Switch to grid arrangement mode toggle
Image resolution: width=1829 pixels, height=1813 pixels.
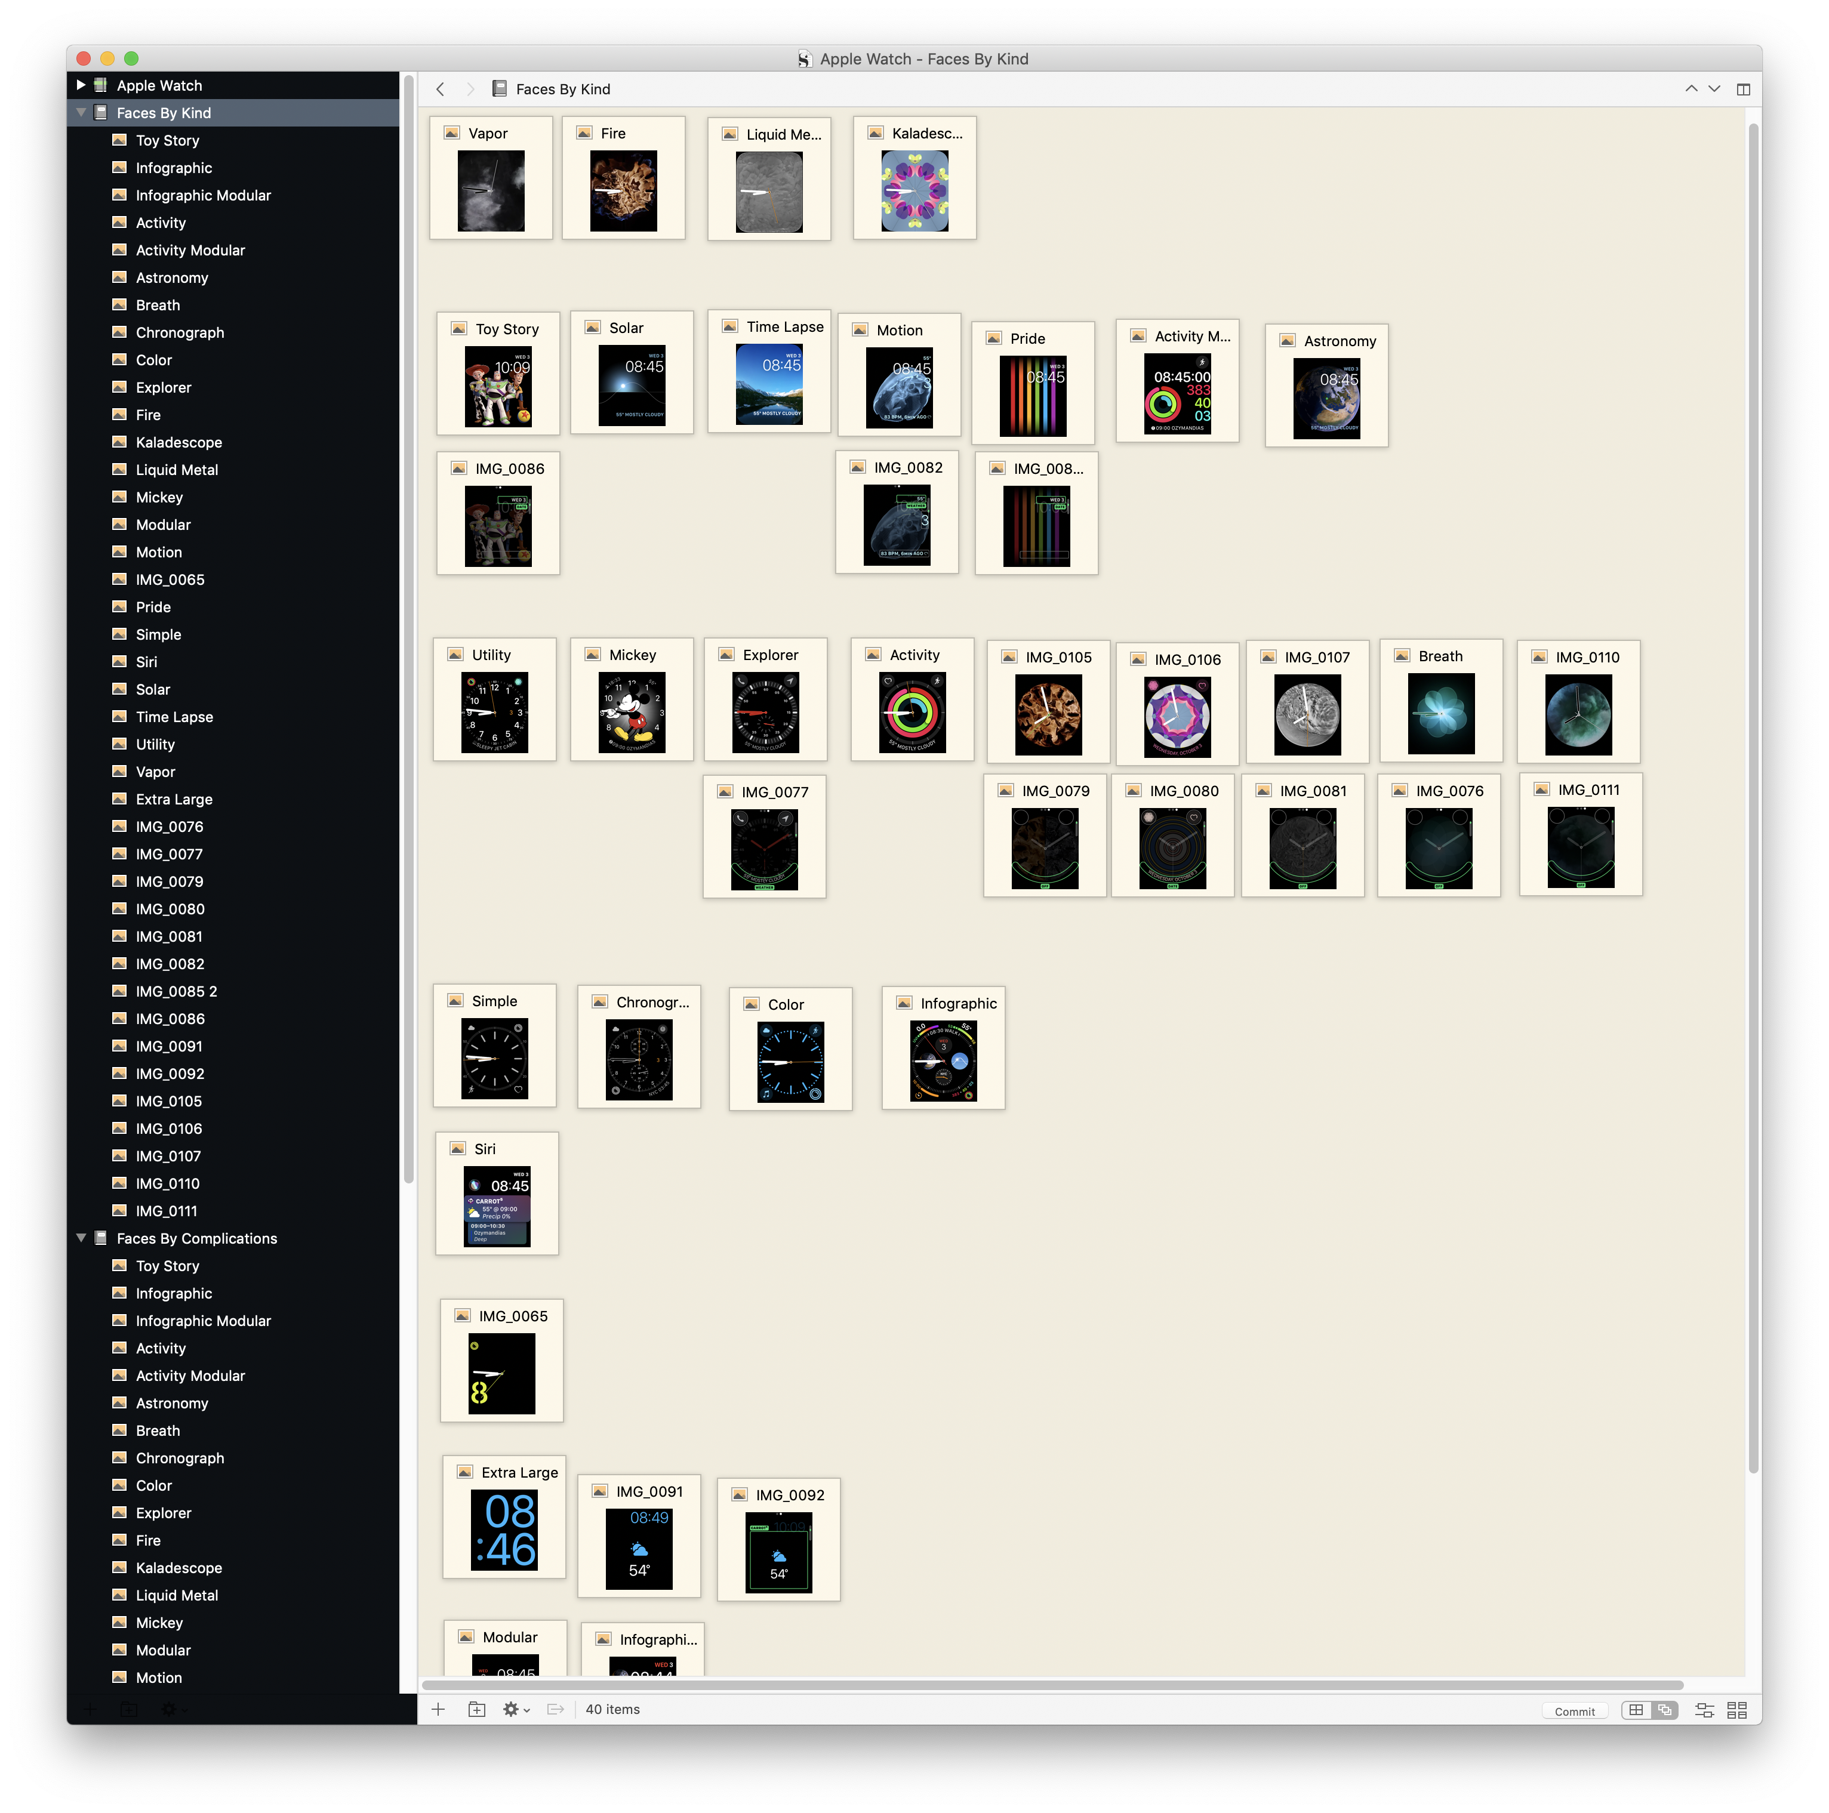tap(1636, 1710)
